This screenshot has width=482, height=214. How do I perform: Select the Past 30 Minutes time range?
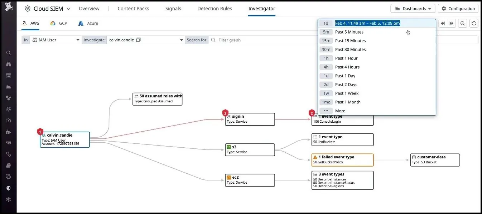pos(377,50)
